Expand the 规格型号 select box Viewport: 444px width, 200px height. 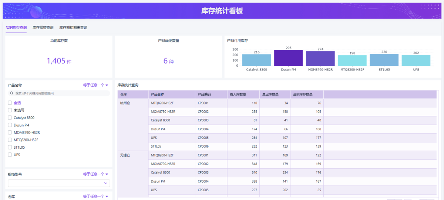pyautogui.click(x=59, y=183)
